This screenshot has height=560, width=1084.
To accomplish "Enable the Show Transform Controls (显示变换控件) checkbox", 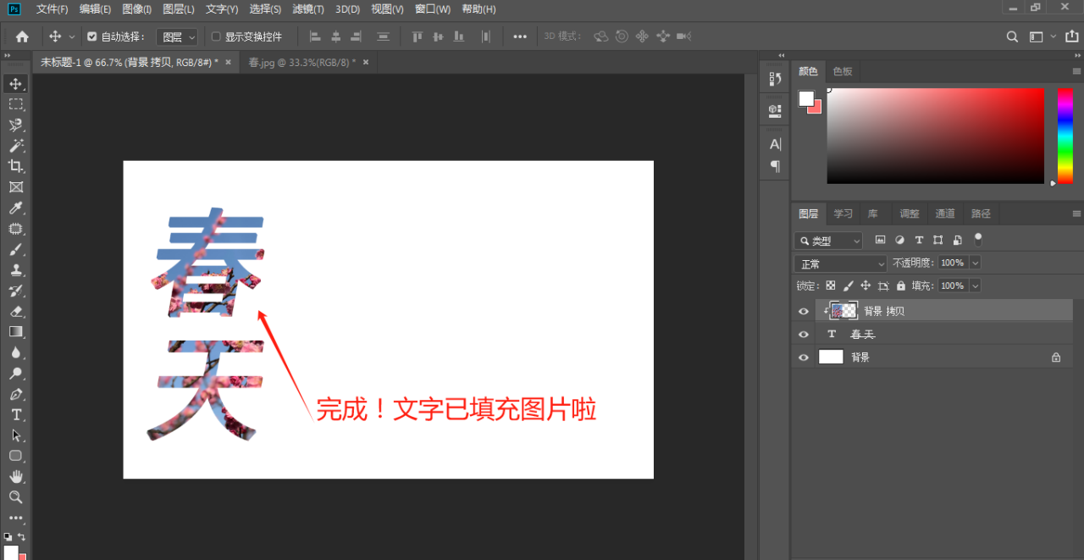I will 216,36.
